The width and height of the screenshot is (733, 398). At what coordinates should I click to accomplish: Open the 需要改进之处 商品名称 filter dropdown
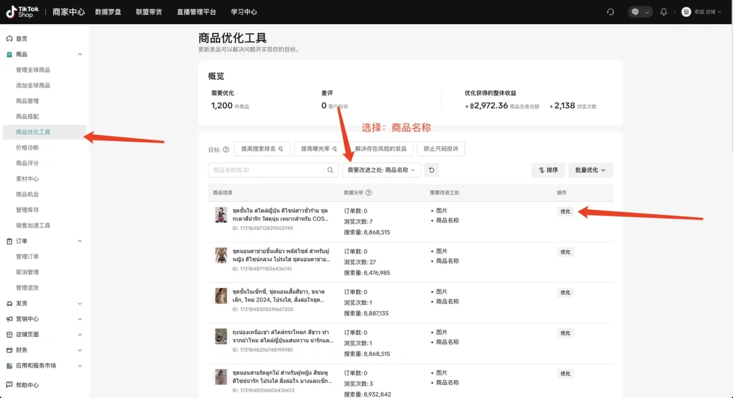pos(381,170)
